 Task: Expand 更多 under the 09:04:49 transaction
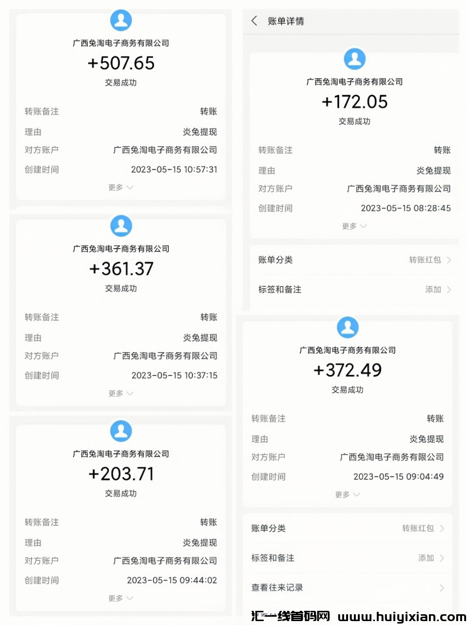point(348,495)
